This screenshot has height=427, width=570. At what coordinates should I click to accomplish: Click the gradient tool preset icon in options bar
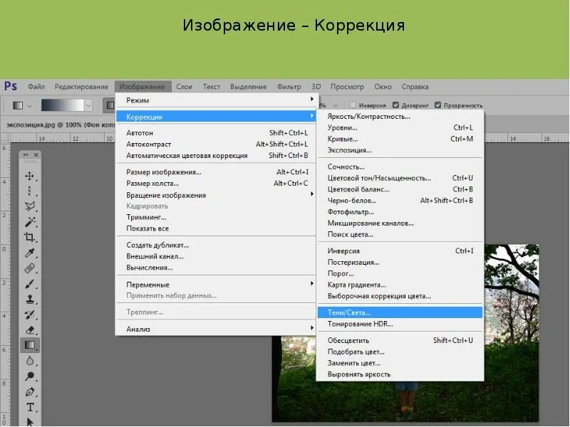tap(18, 105)
